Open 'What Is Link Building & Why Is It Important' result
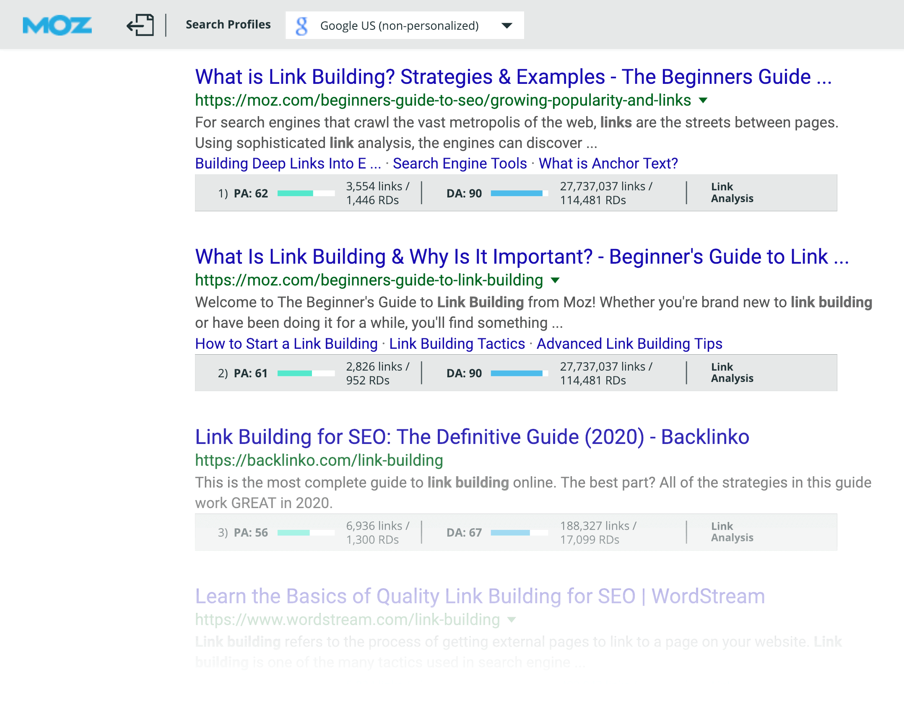Image resolution: width=904 pixels, height=711 pixels. pyautogui.click(x=522, y=257)
